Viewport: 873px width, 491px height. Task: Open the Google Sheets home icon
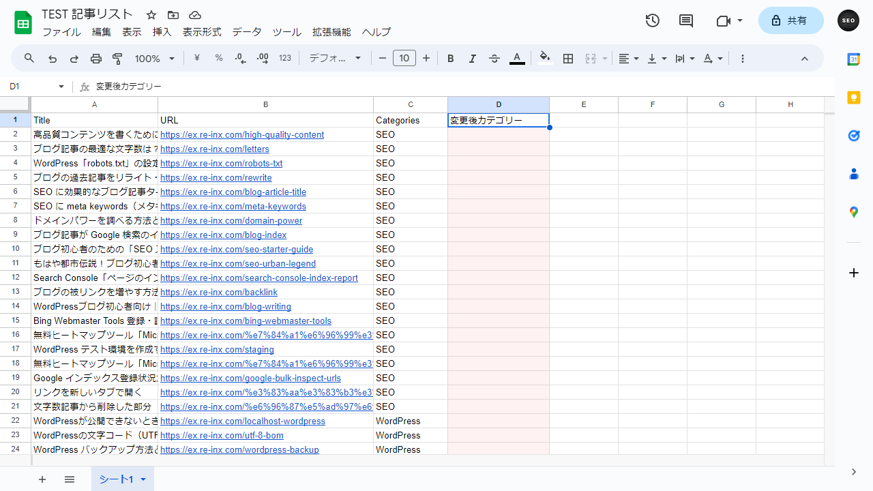pos(23,23)
